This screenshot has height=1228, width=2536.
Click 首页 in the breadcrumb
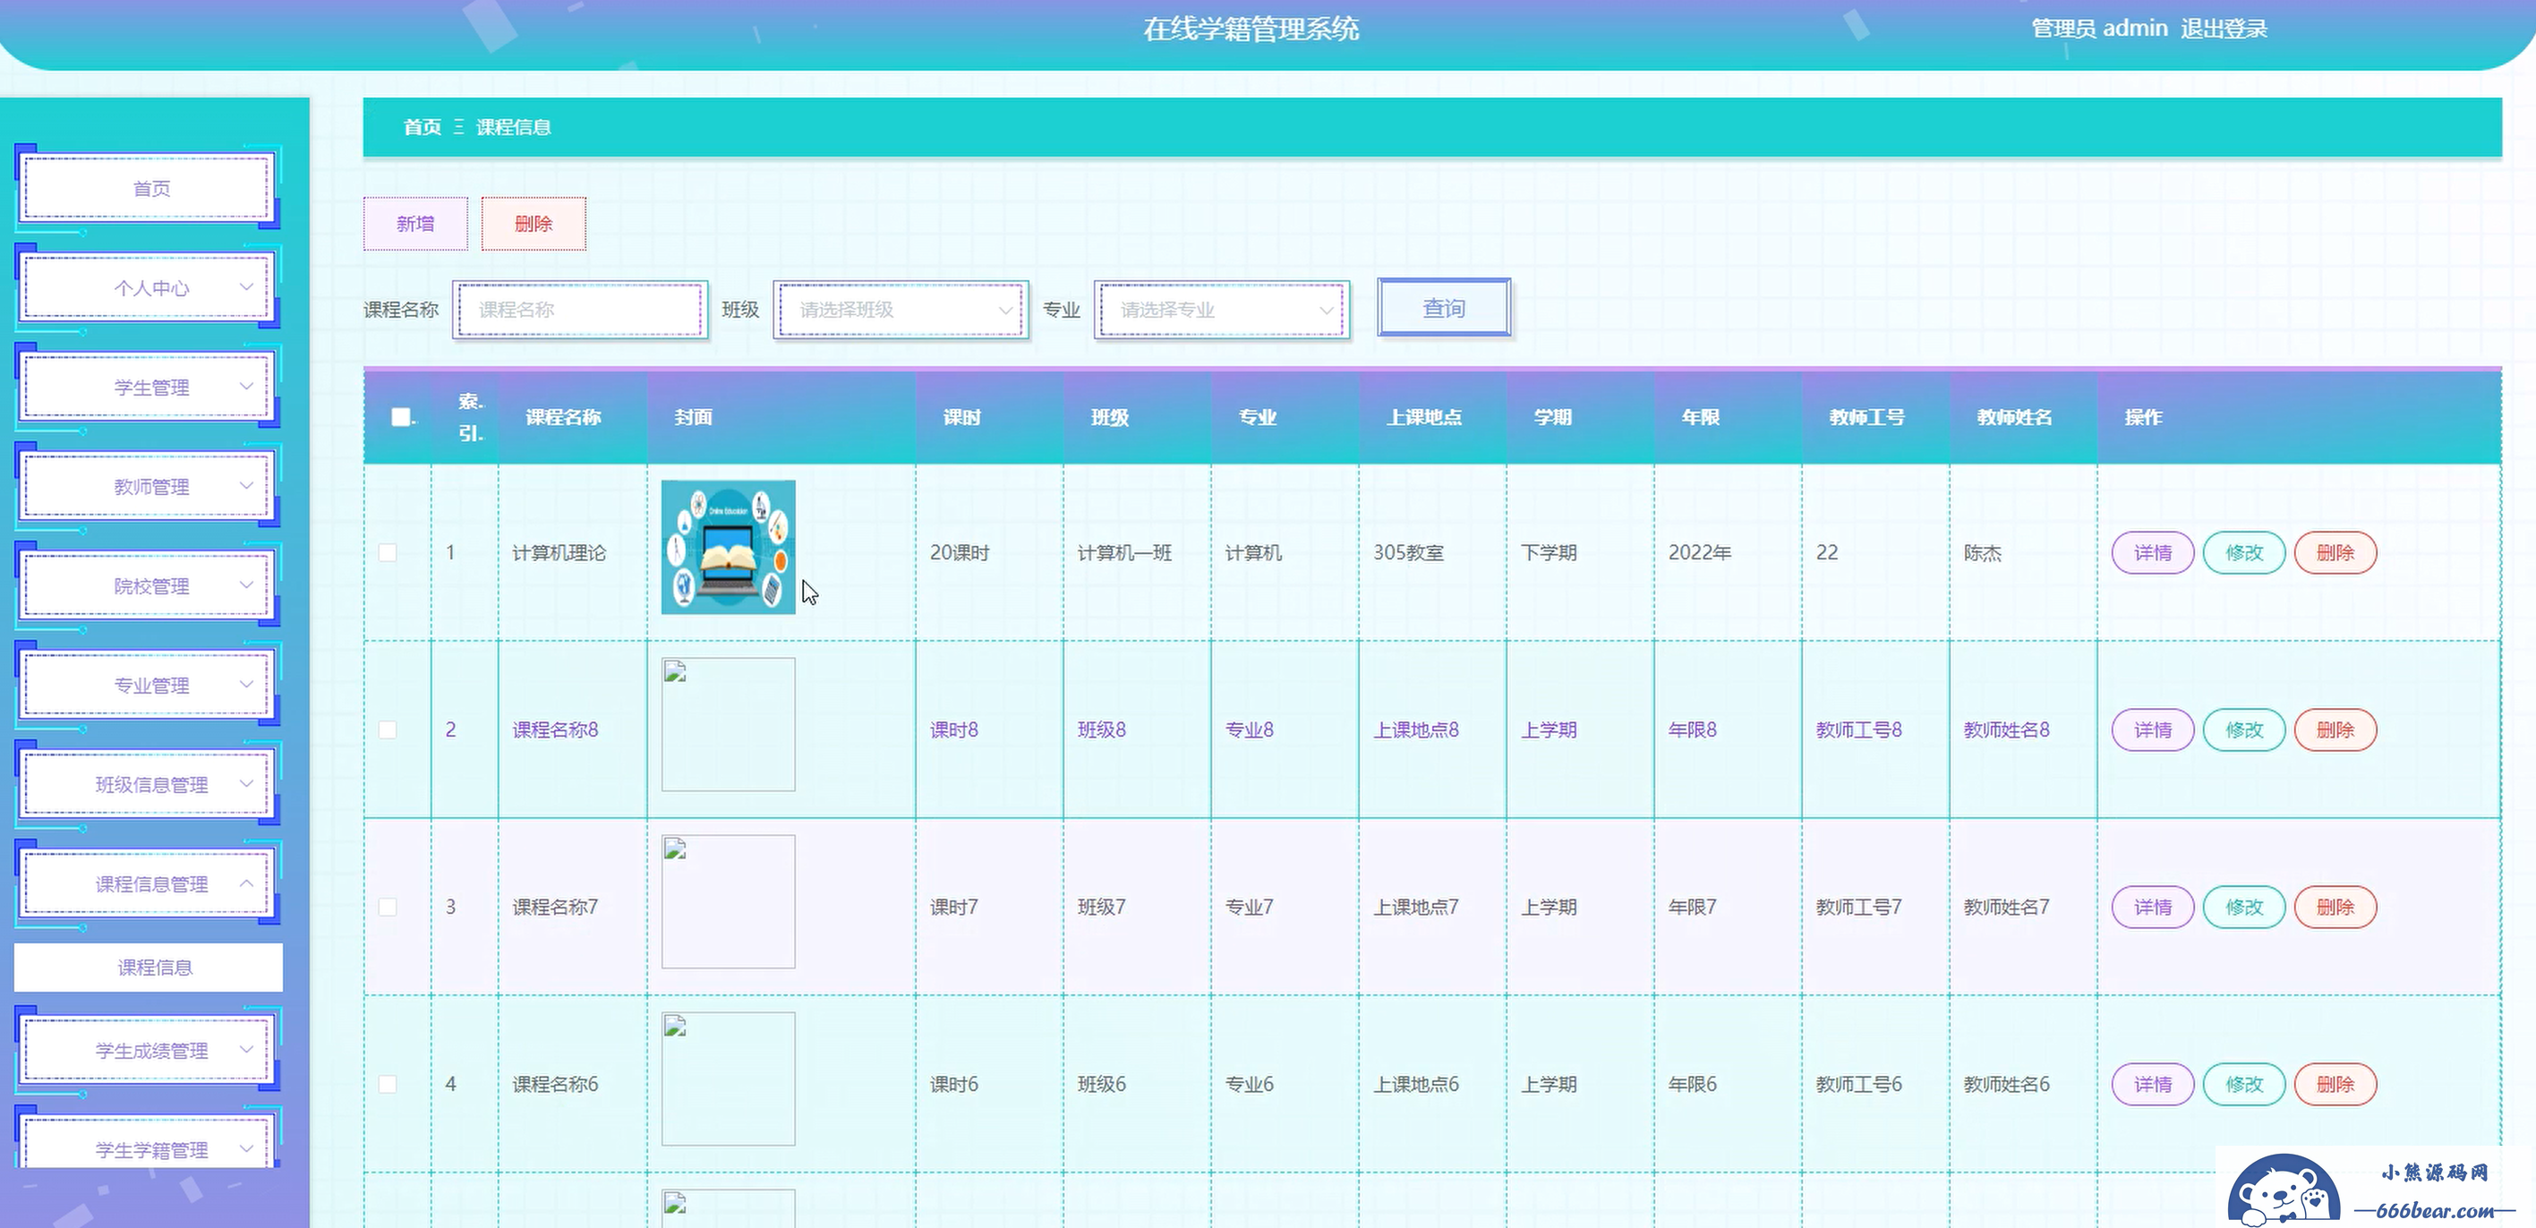423,127
